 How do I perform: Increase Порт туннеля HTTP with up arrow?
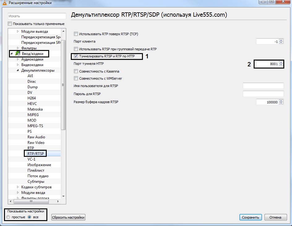tap(281, 63)
